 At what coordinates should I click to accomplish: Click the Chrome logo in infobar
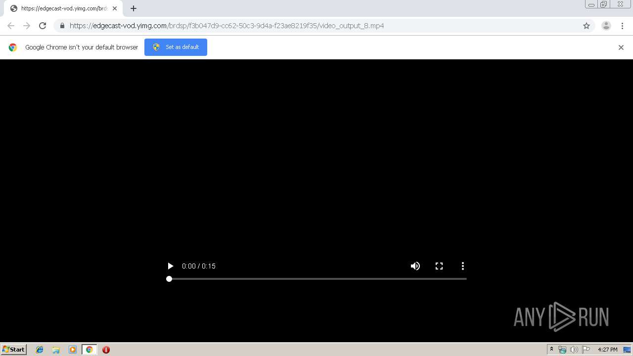13,47
